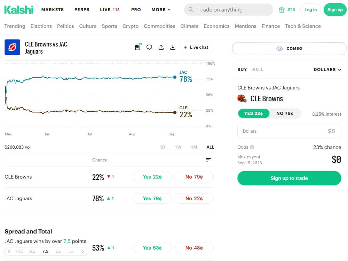Select 1D chart range
The height and width of the screenshot is (261, 348).
pyautogui.click(x=163, y=147)
